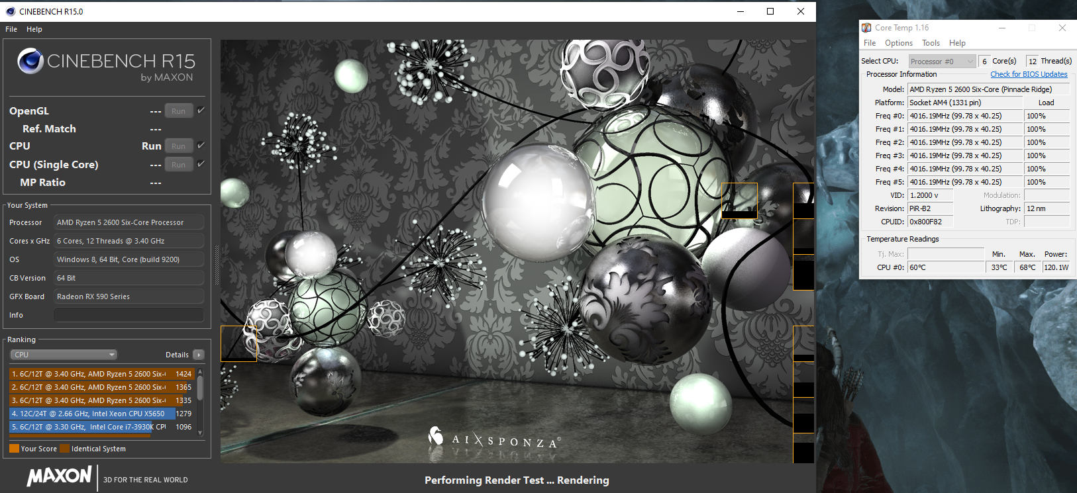
Task: Open the File menu in Core Temp
Action: [x=870, y=43]
